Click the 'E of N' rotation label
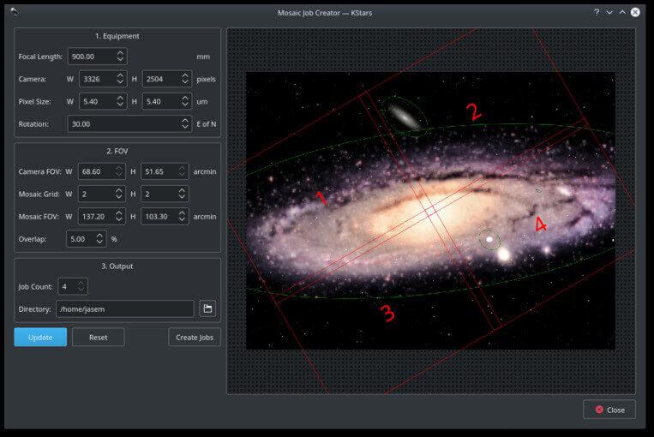The height and width of the screenshot is (437, 654). coord(207,124)
